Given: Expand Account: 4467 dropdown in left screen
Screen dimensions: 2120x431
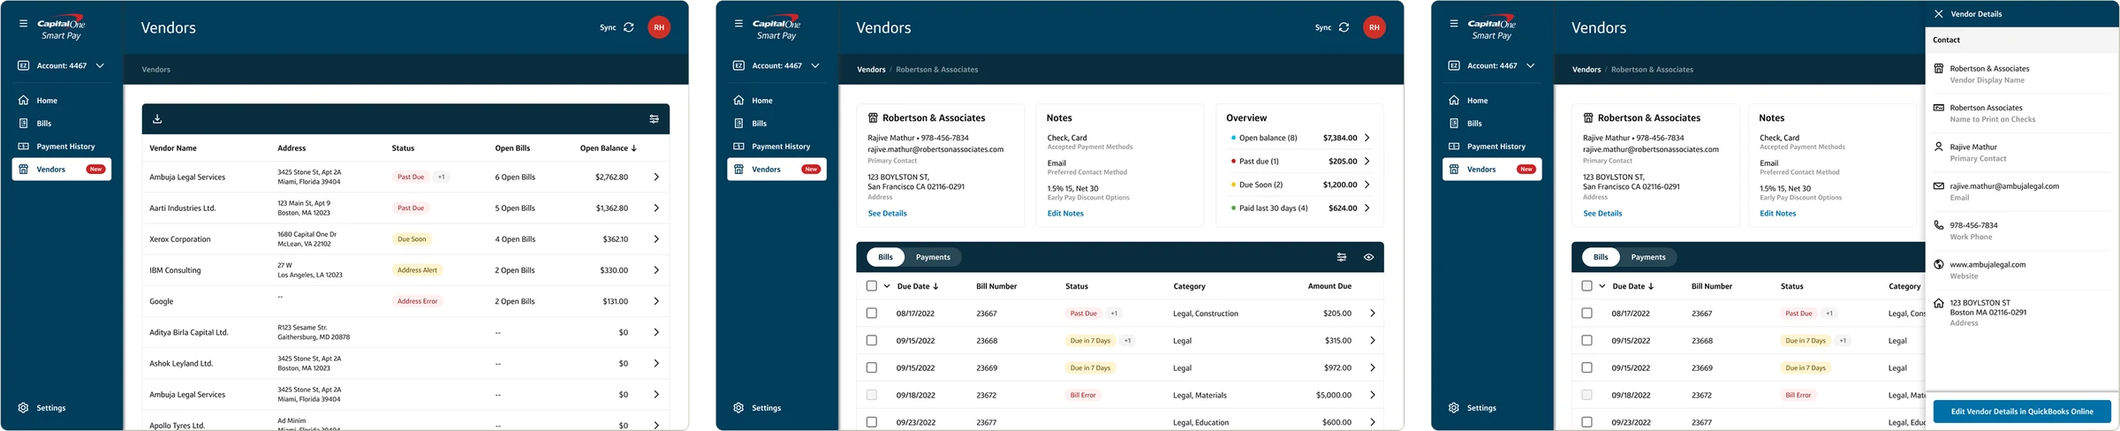Looking at the screenshot, I should point(100,65).
